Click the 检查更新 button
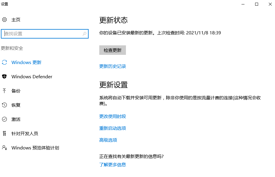 [113, 50]
